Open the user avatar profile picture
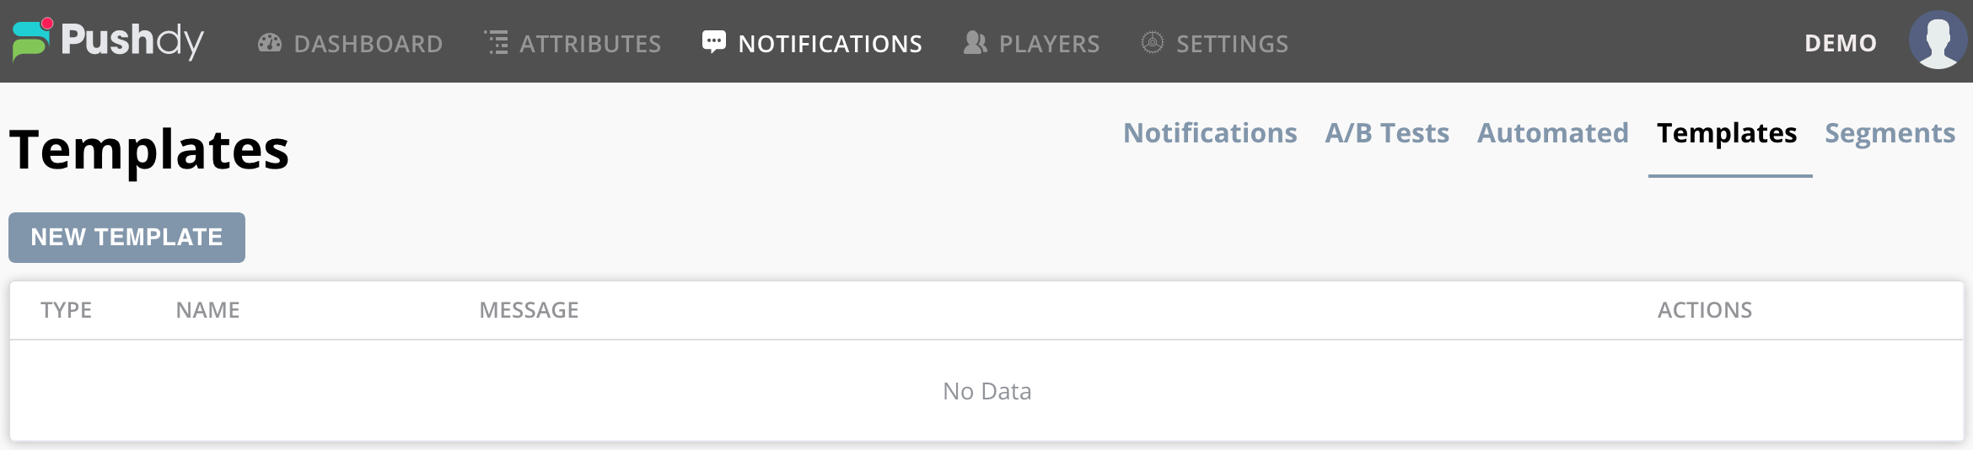The width and height of the screenshot is (1973, 450). coord(1938,40)
